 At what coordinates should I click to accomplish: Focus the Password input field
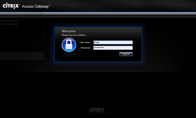[113, 48]
